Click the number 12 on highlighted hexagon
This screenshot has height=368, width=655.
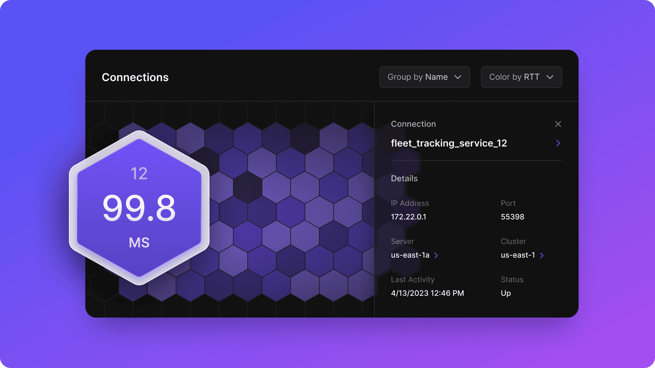pyautogui.click(x=139, y=173)
